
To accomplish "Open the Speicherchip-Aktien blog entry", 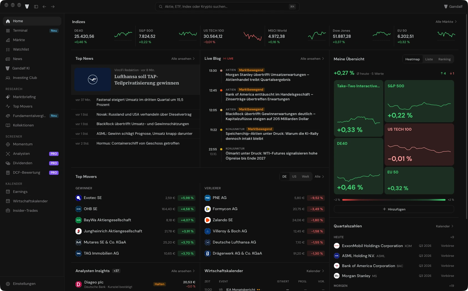I will coord(265,134).
